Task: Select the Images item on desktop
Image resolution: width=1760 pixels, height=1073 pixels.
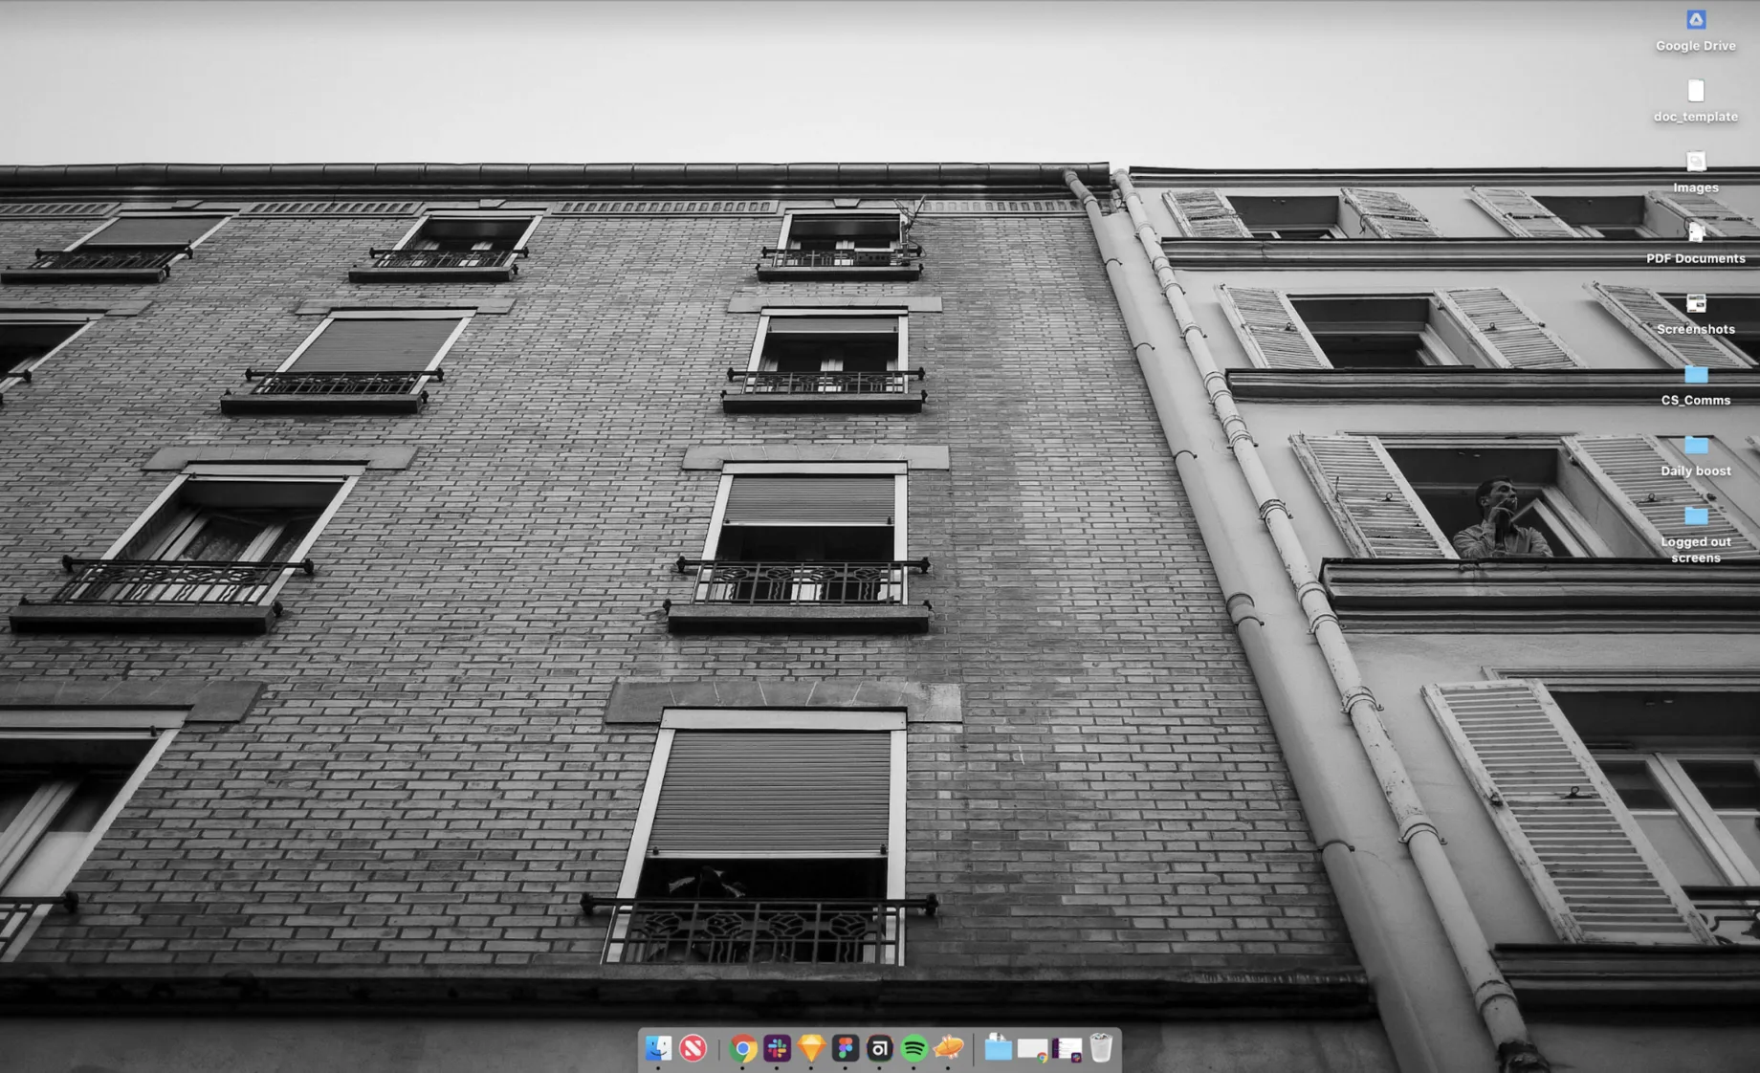Action: pos(1696,162)
